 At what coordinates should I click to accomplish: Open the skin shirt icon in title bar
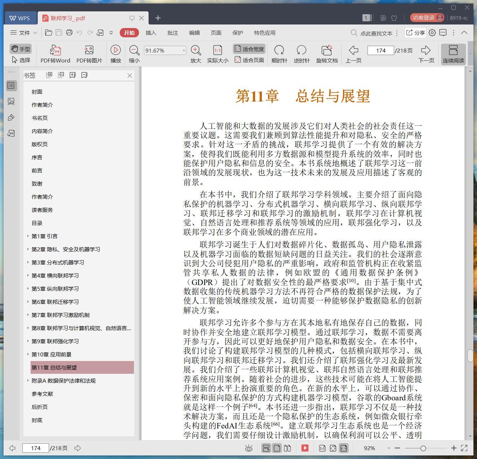[394, 18]
